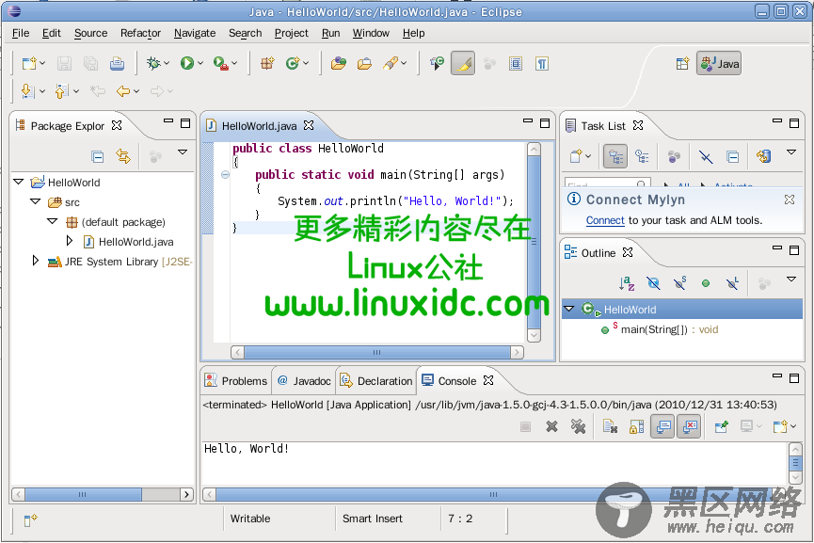Click Synchronize Changed icon in Task List
Image resolution: width=814 pixels, height=543 pixels.
[x=763, y=155]
